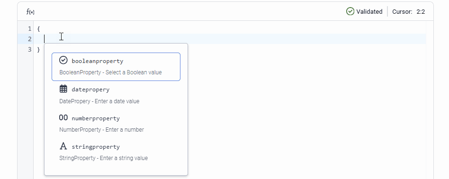
Task: Choose the datepropery autocomplete entry
Action: pyautogui.click(x=116, y=95)
